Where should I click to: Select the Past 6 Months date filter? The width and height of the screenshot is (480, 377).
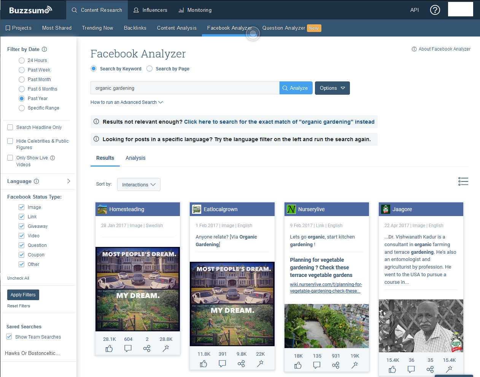click(22, 89)
